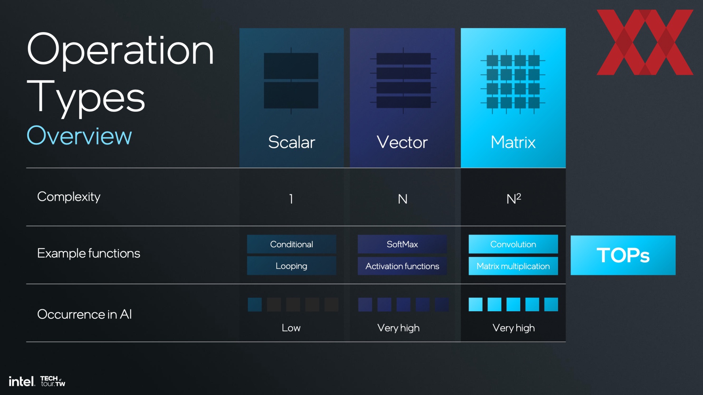Click Very high under Vector column

coord(398,328)
